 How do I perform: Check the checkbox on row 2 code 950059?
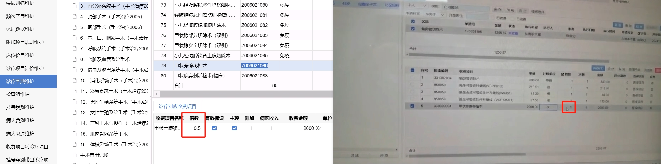click(412, 84)
